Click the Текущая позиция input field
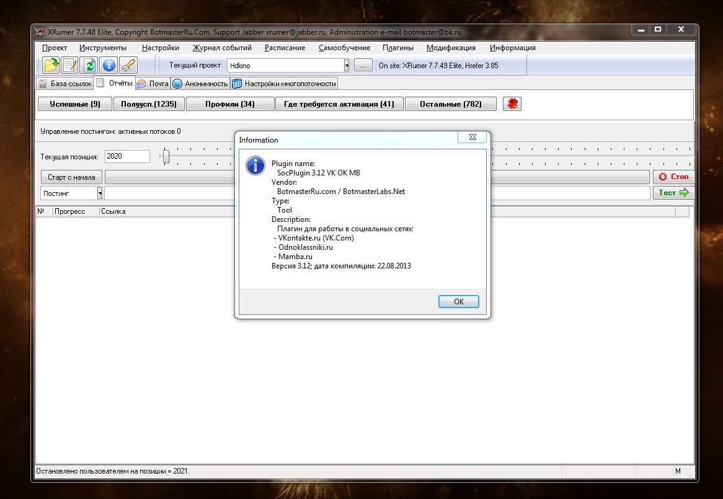 click(127, 156)
